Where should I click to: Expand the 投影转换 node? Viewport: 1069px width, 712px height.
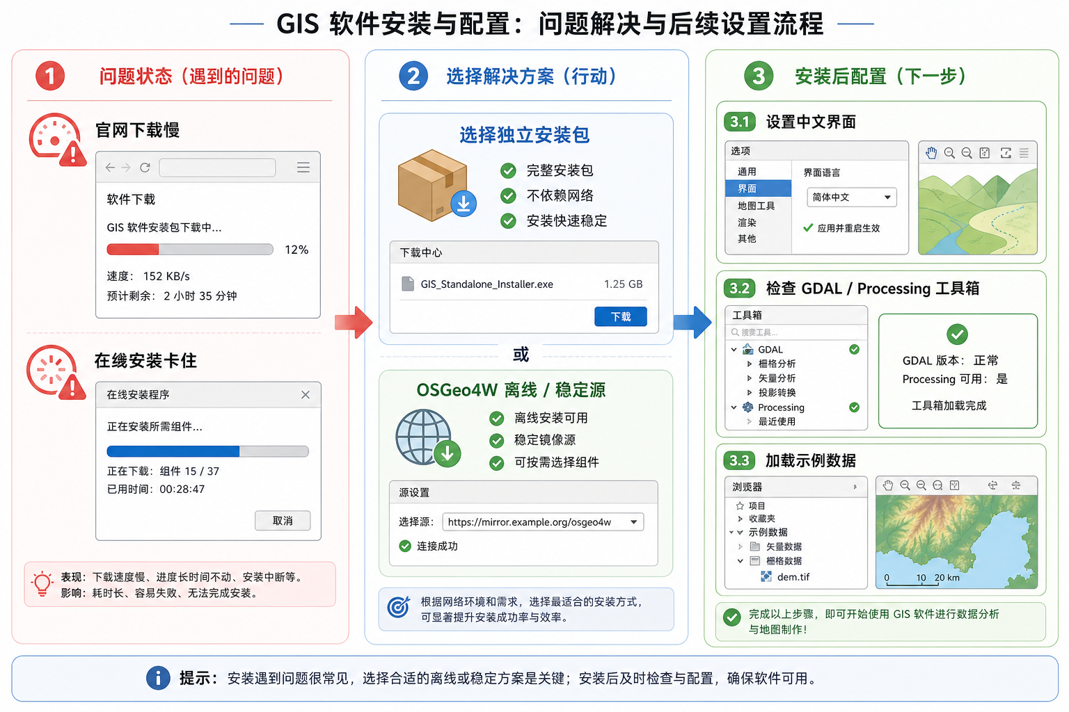pyautogui.click(x=750, y=393)
